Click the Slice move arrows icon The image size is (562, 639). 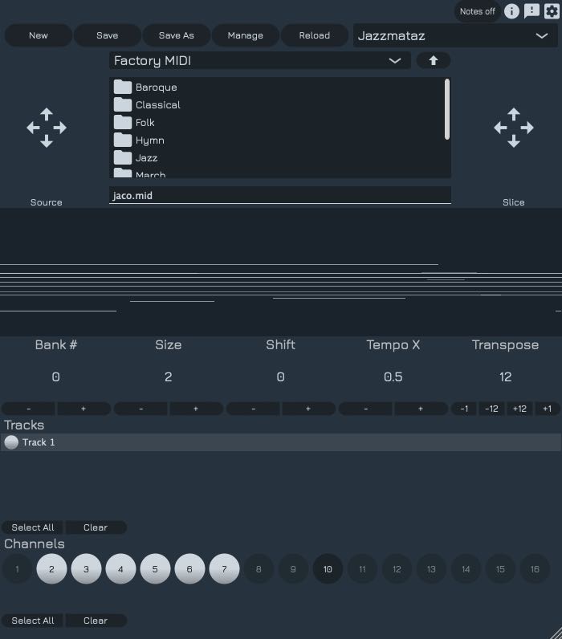[x=514, y=128]
